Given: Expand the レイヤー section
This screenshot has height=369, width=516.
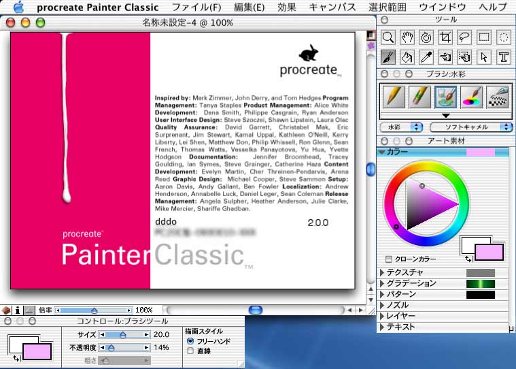Looking at the screenshot, I should coord(382,316).
